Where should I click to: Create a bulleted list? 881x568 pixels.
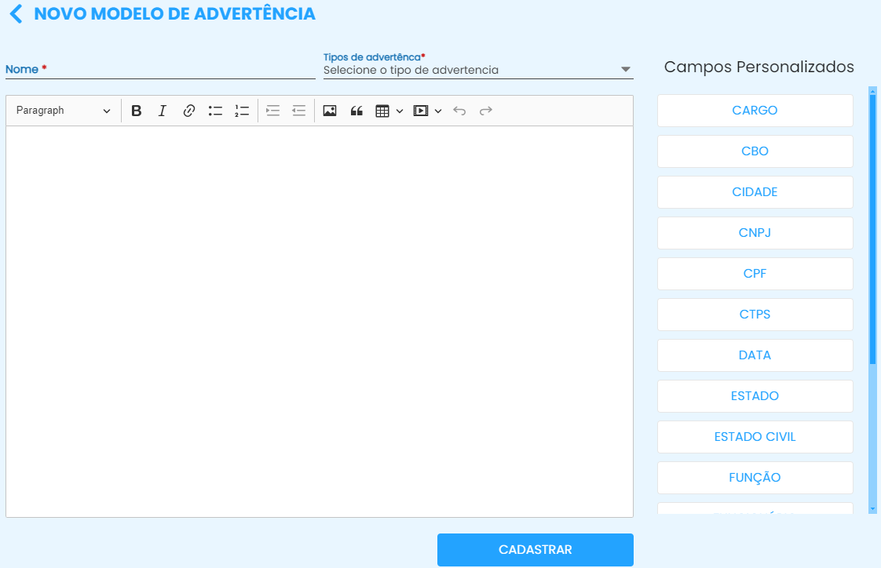215,111
